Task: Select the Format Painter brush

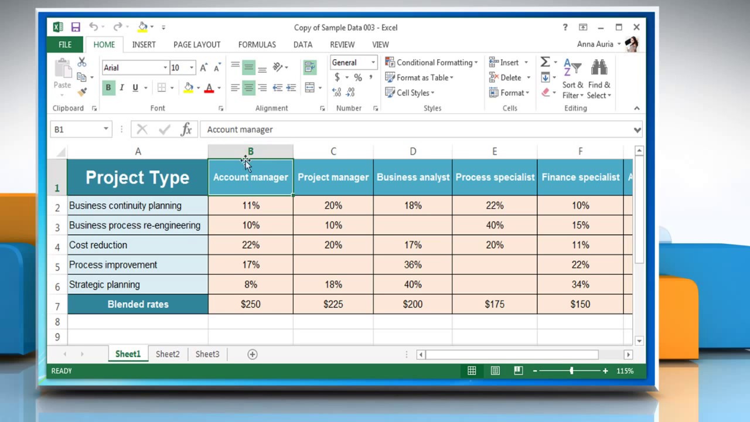Action: coord(82,92)
